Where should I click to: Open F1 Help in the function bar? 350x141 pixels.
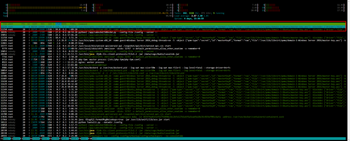6,139
